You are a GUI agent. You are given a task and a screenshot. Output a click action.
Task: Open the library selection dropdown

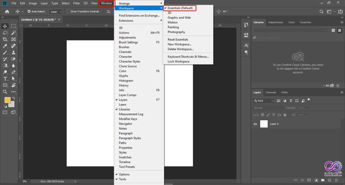(x=290, y=30)
